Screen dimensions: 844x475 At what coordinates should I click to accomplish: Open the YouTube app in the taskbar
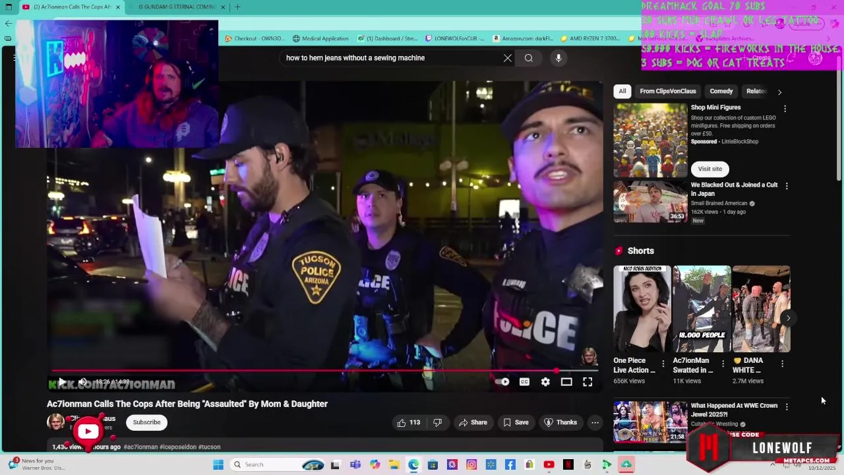(x=549, y=464)
